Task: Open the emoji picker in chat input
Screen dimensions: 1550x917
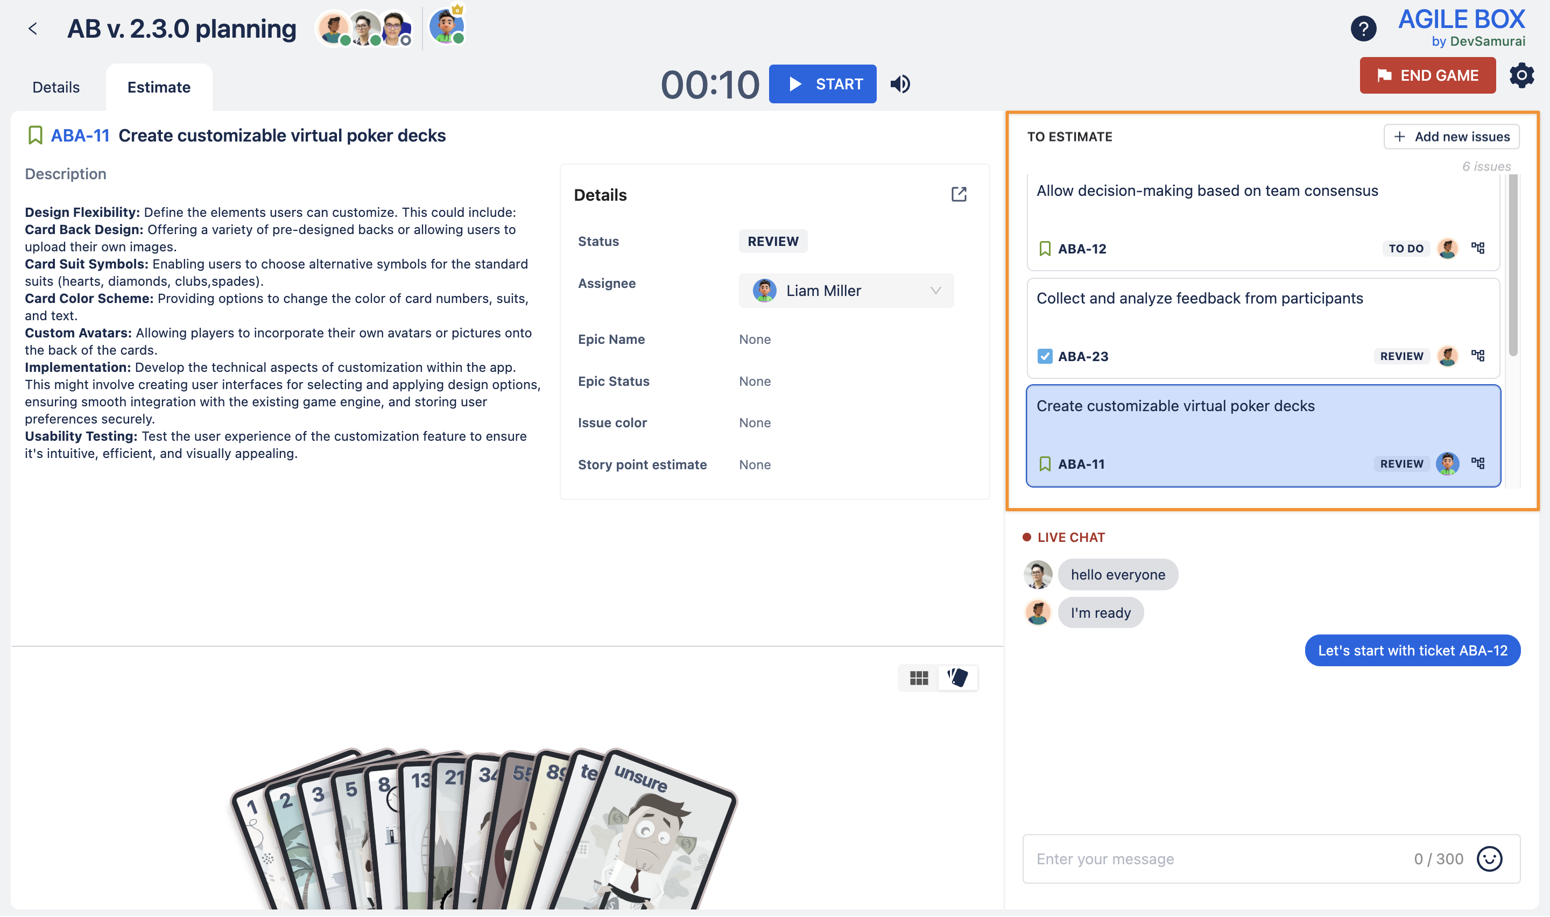Action: [x=1490, y=858]
